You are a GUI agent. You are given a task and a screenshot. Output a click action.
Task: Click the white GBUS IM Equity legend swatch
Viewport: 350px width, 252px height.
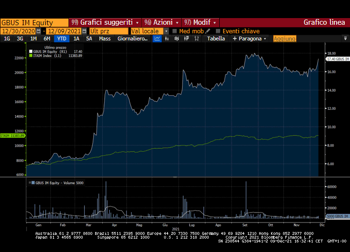coord(31,51)
